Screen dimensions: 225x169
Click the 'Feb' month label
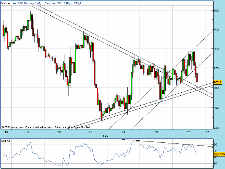pyautogui.click(x=105, y=136)
